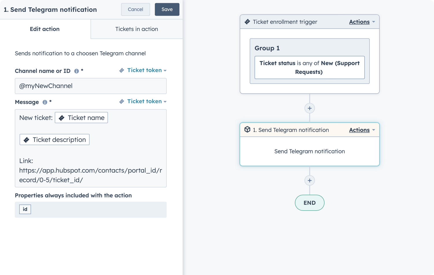Select the Ticket name token chip
The image size is (434, 275).
click(x=81, y=118)
